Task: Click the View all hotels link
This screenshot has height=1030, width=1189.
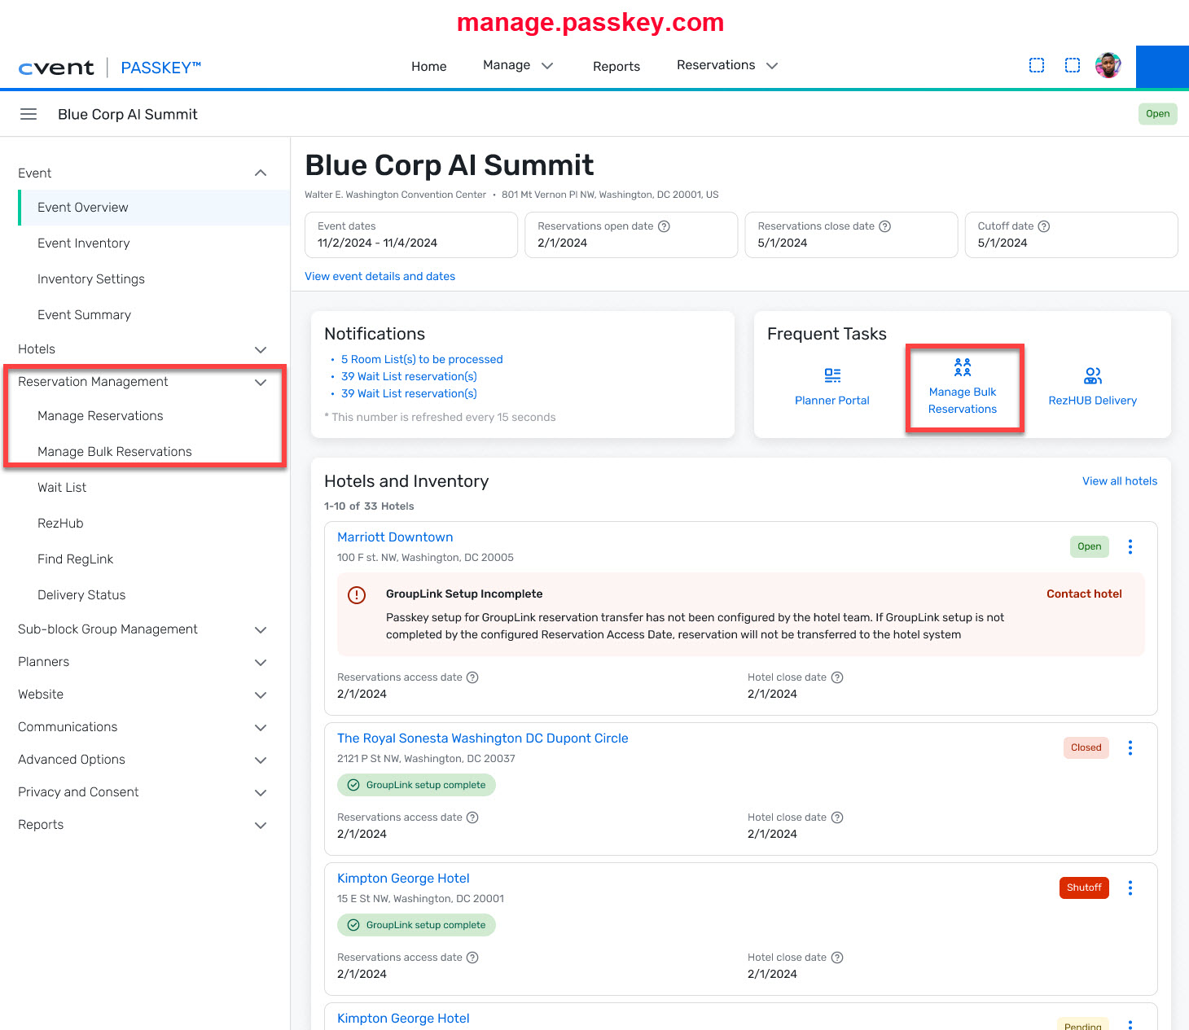Action: tap(1119, 481)
